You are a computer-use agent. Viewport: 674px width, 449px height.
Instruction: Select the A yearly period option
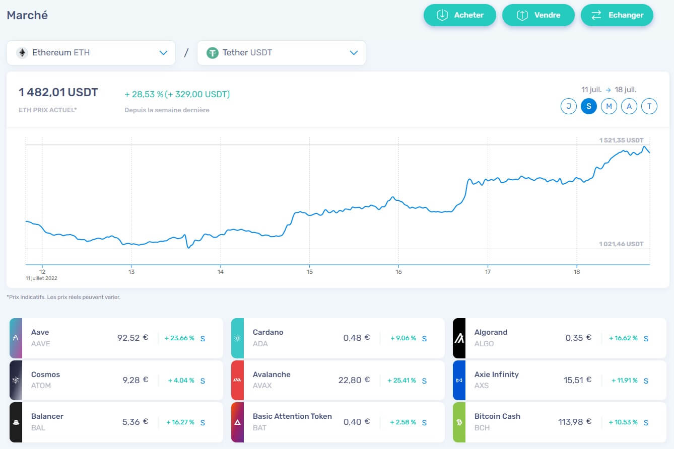click(629, 106)
